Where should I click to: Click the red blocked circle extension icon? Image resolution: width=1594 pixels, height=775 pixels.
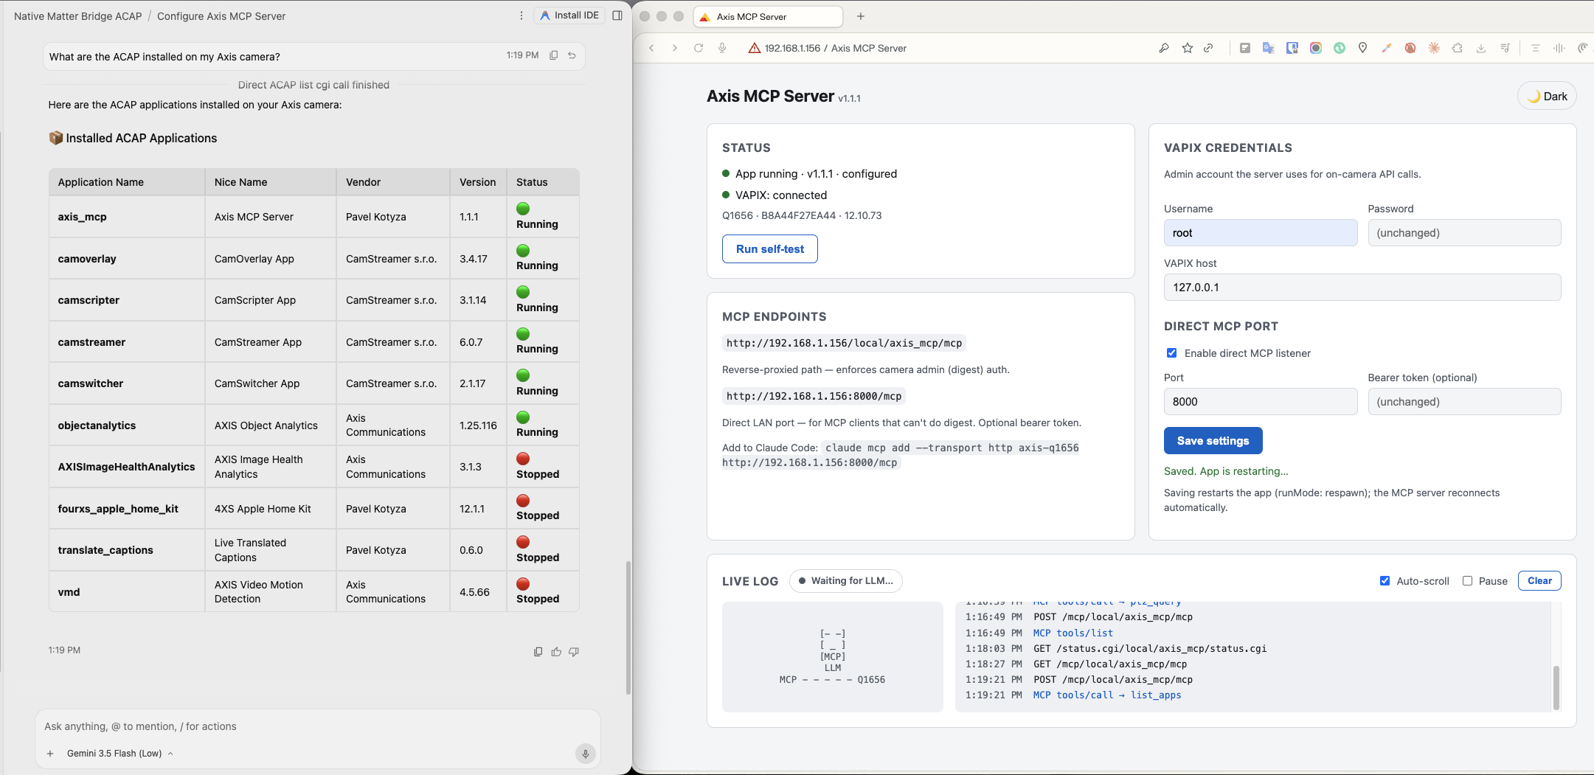(x=1410, y=48)
